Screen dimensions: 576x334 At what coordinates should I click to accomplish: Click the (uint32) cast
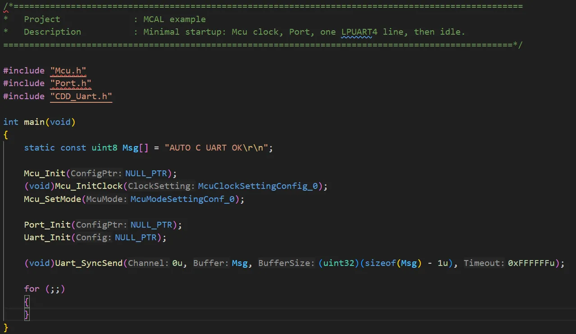pos(339,263)
